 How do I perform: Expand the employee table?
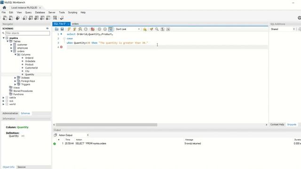click(11, 48)
